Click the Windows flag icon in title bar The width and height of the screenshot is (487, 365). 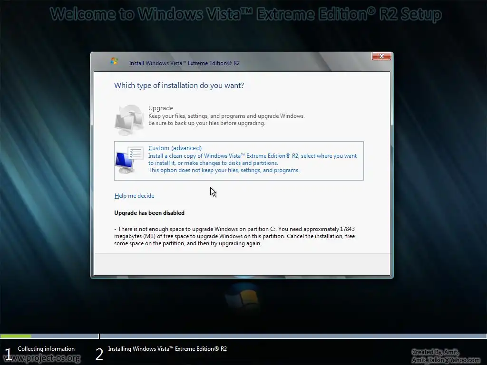click(114, 61)
